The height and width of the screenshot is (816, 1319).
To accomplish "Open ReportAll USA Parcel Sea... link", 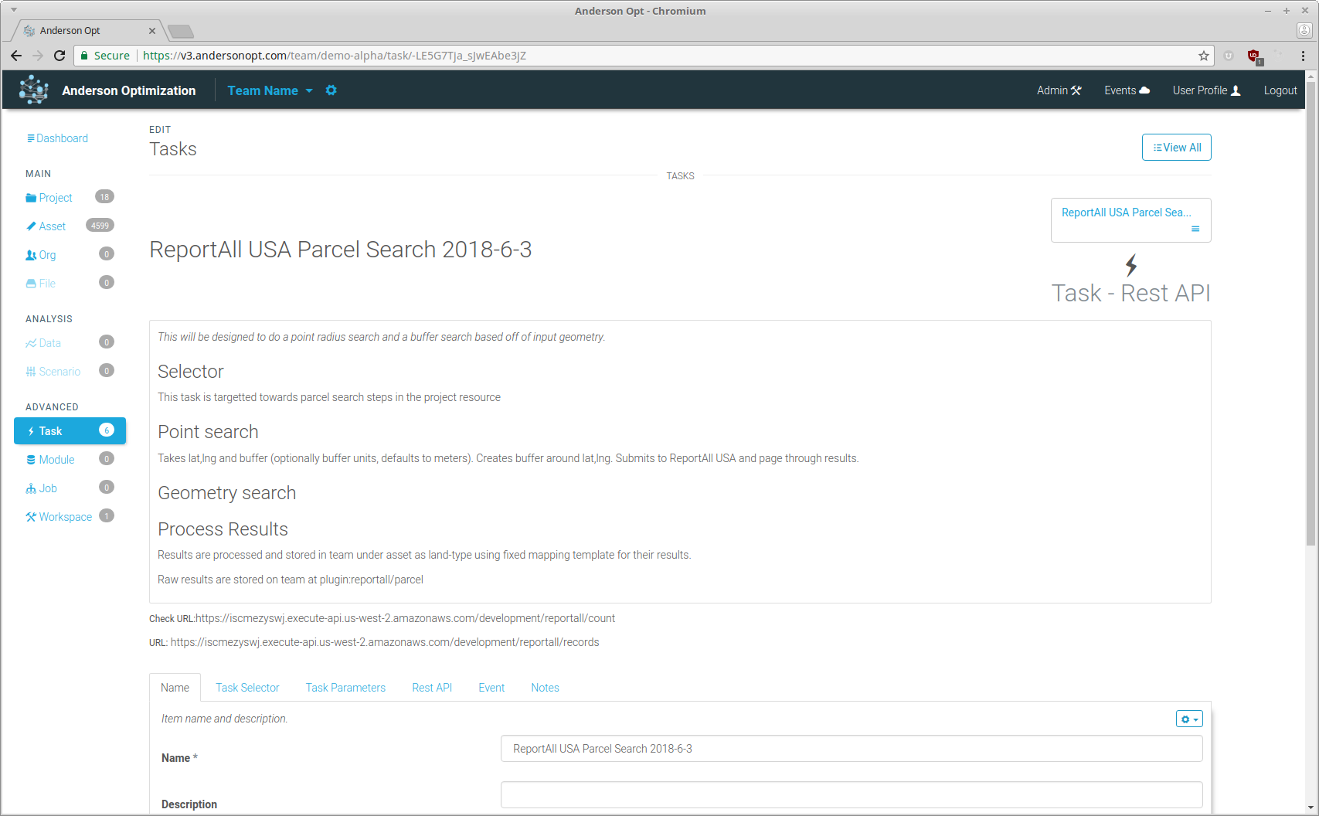I will 1126,212.
